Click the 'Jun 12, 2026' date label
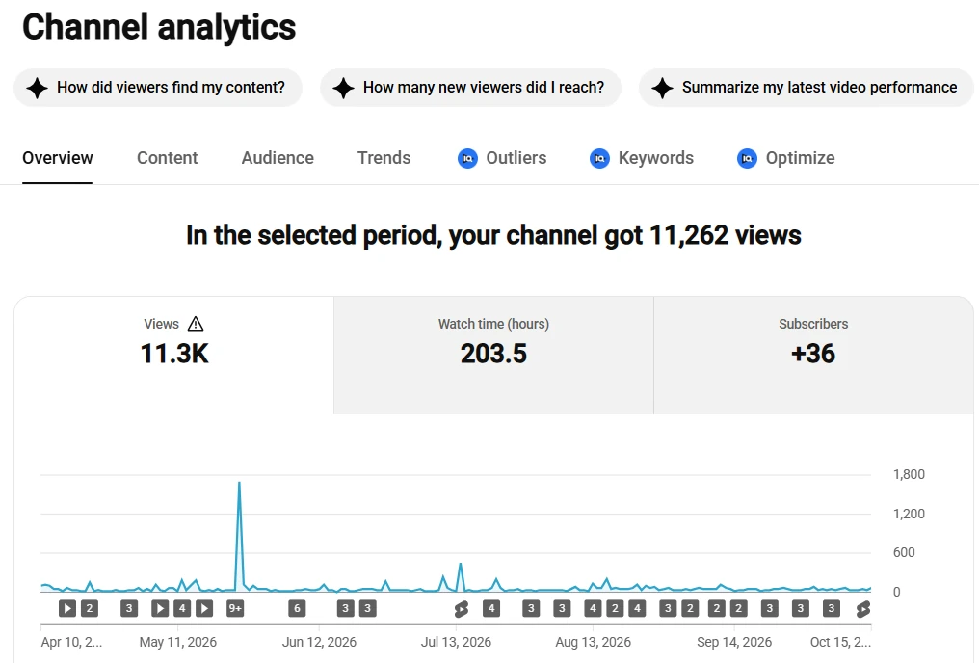 [x=319, y=642]
